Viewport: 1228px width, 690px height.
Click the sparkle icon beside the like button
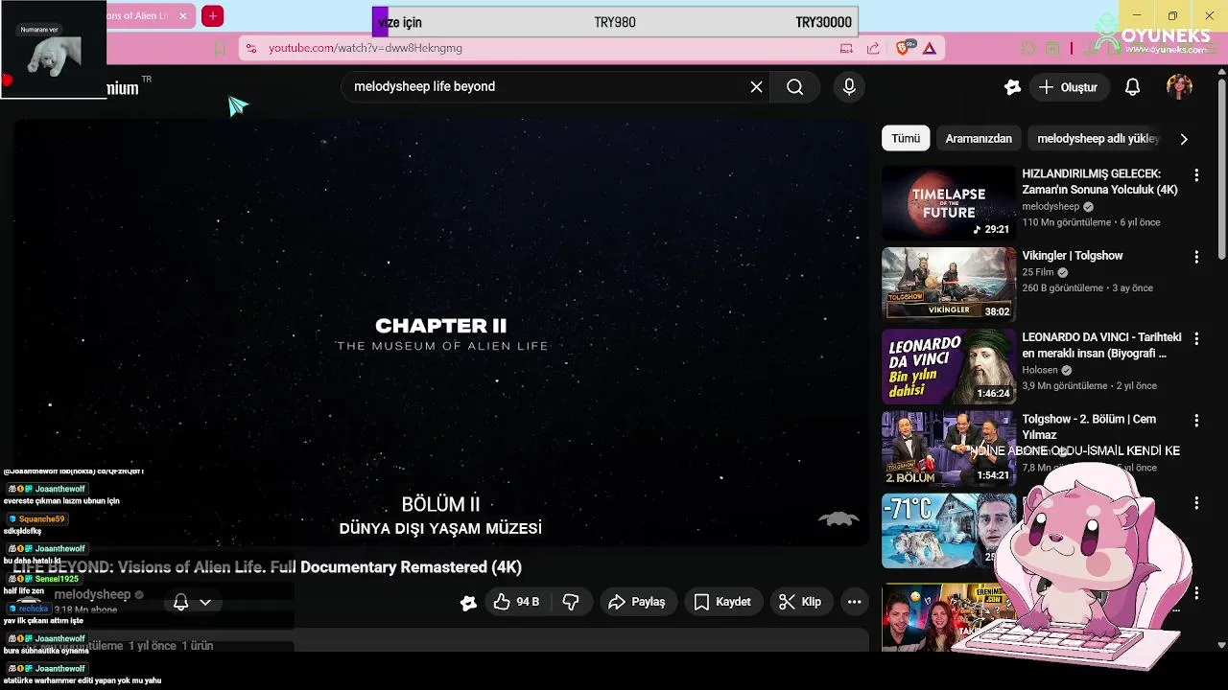(x=468, y=603)
